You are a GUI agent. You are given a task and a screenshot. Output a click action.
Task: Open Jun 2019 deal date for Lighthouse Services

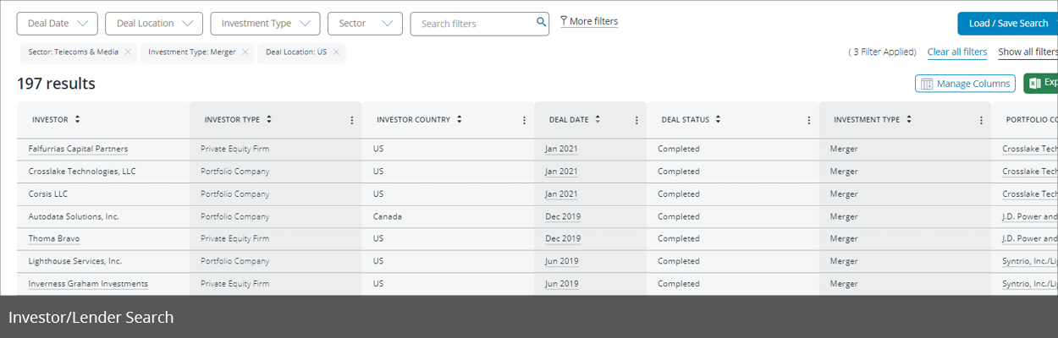(562, 261)
